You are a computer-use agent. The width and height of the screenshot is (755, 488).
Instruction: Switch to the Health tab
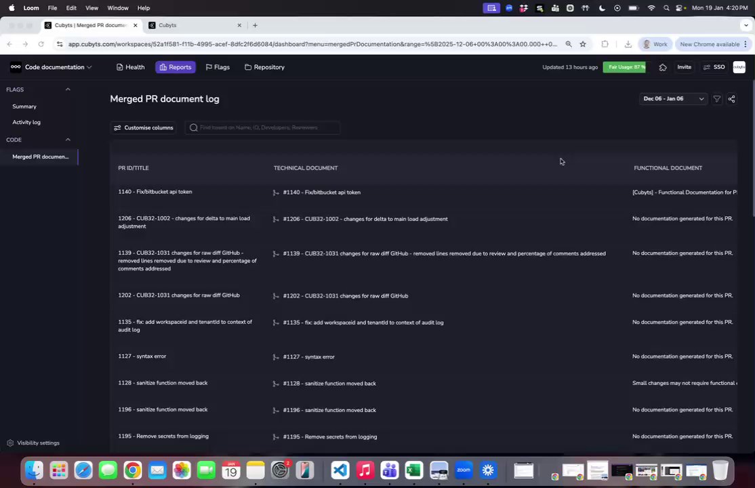(131, 68)
